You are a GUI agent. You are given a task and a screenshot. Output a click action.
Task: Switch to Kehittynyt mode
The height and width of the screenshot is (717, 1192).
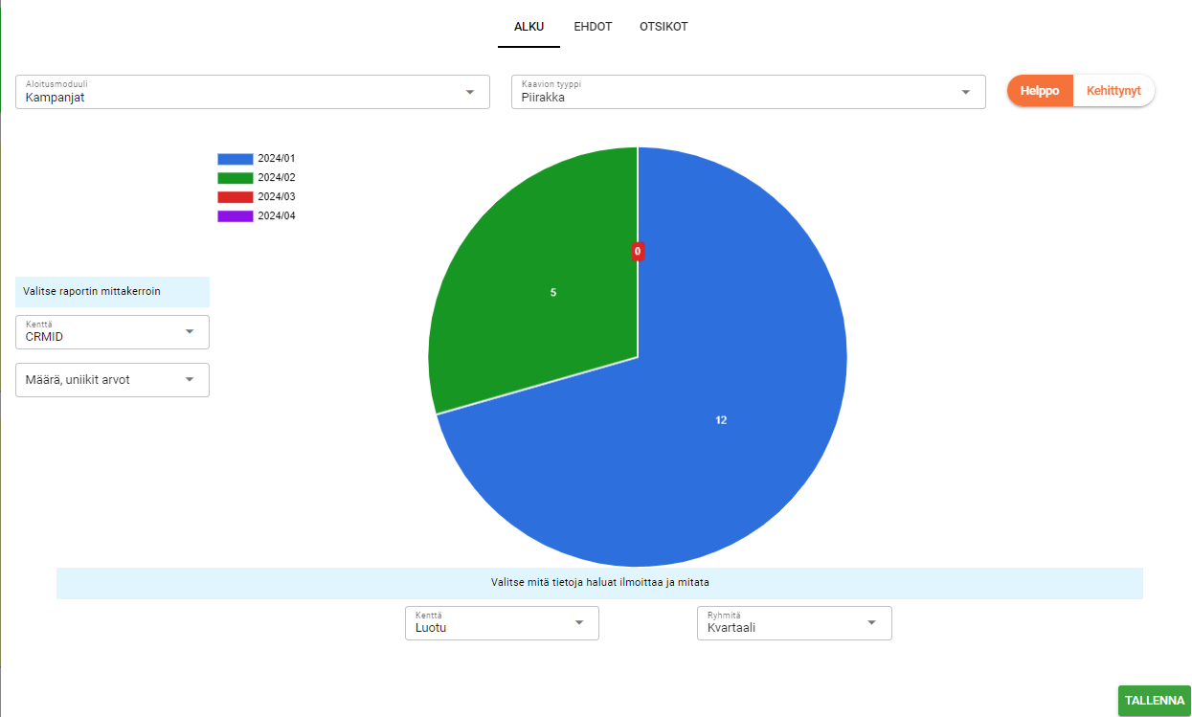[1113, 91]
